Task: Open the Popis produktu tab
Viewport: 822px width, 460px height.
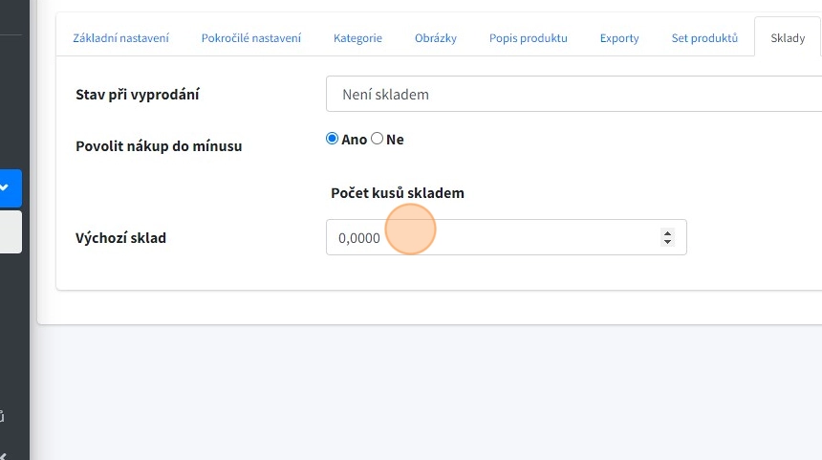Action: pyautogui.click(x=528, y=38)
